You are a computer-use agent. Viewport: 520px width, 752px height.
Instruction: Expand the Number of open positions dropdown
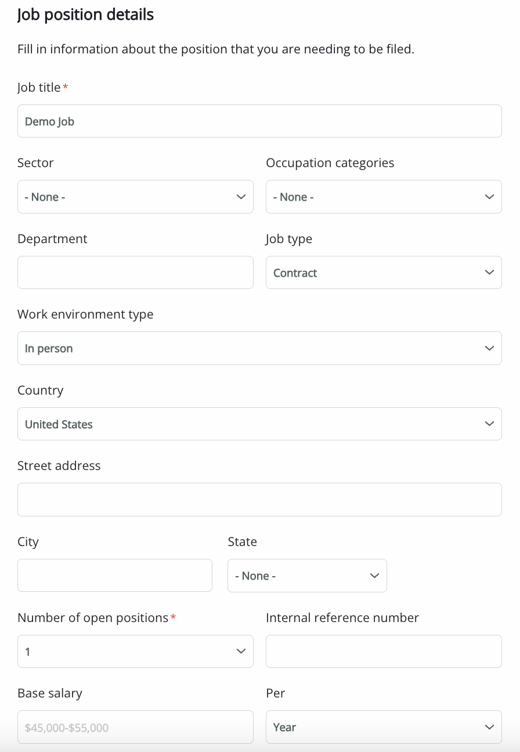135,652
